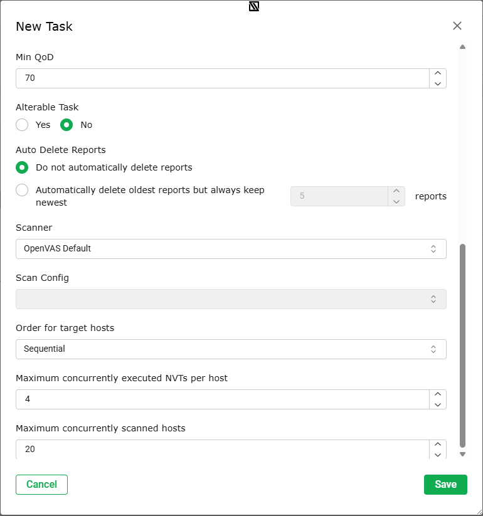Enable automatically delete oldest reports option
Screen dimensions: 483x516
click(22, 190)
